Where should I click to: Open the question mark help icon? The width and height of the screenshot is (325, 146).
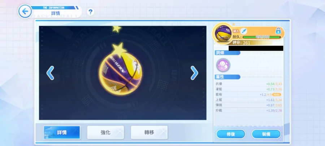90,12
